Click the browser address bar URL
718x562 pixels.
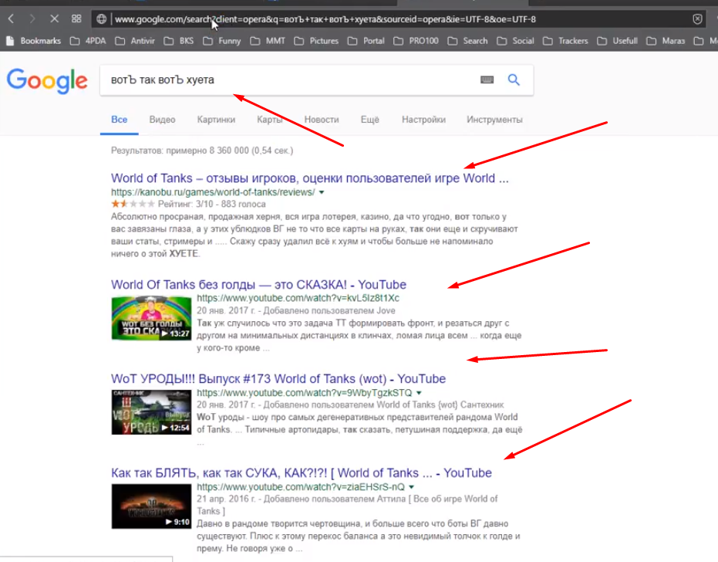pos(325,19)
